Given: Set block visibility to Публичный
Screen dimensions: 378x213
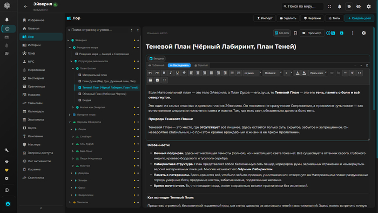Looking at the screenshot, I should pyautogui.click(x=156, y=65).
